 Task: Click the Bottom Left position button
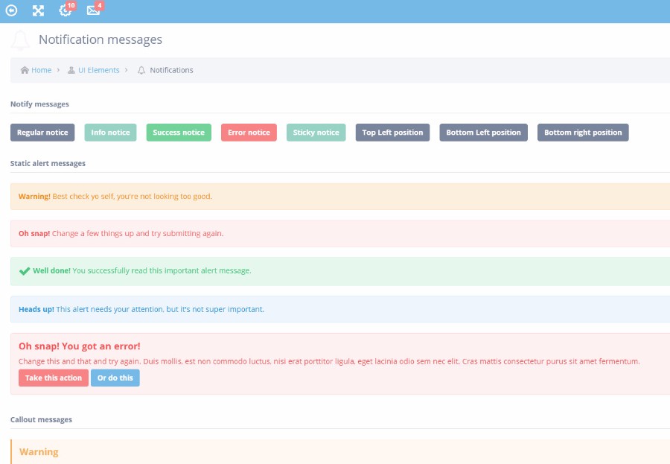483,133
